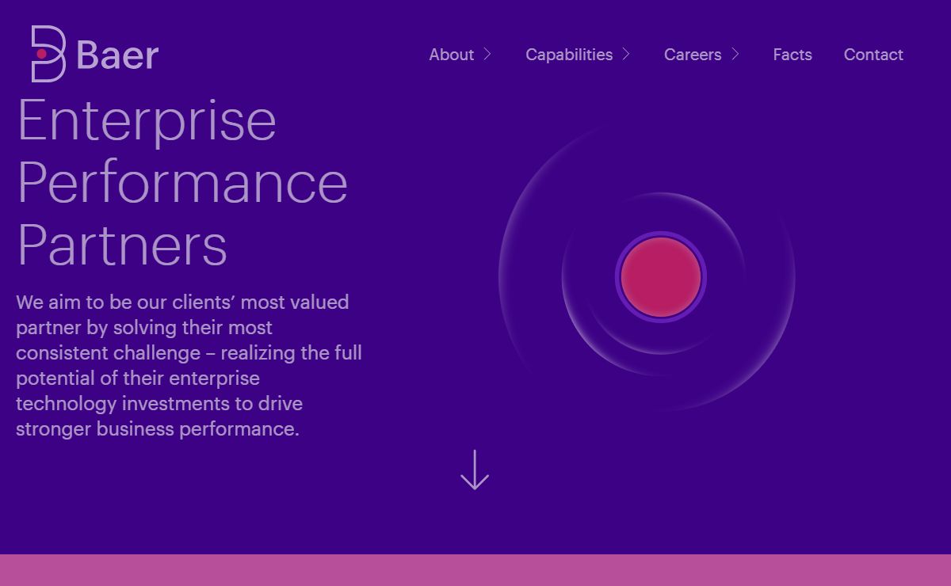This screenshot has height=586, width=951.
Task: Expand the chevron beside Careers
Action: click(x=735, y=54)
